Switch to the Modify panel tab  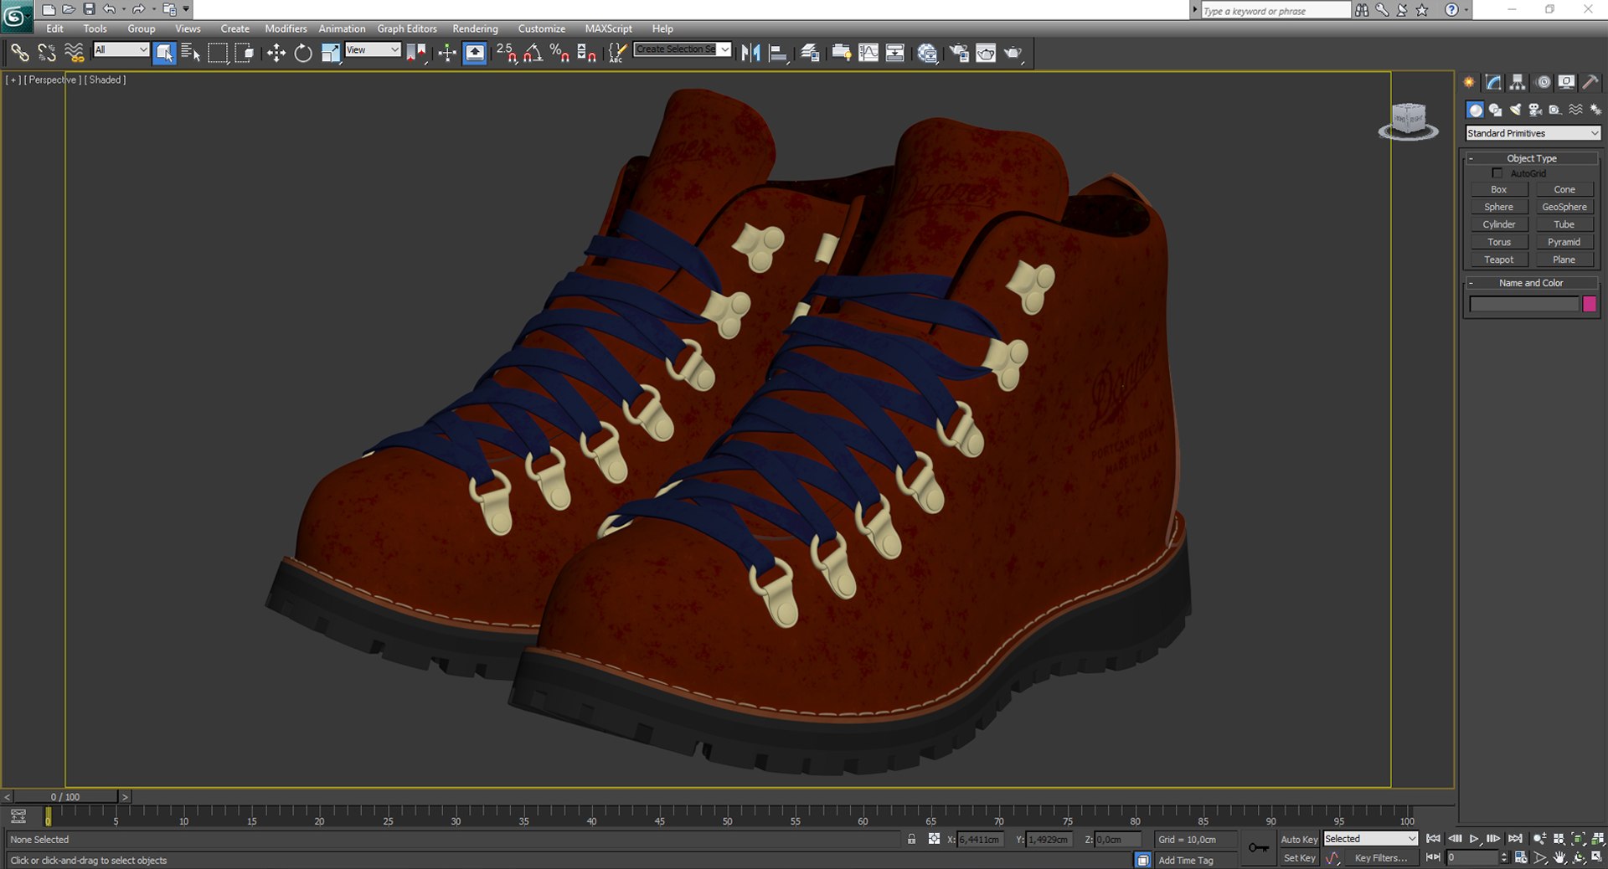[1493, 82]
